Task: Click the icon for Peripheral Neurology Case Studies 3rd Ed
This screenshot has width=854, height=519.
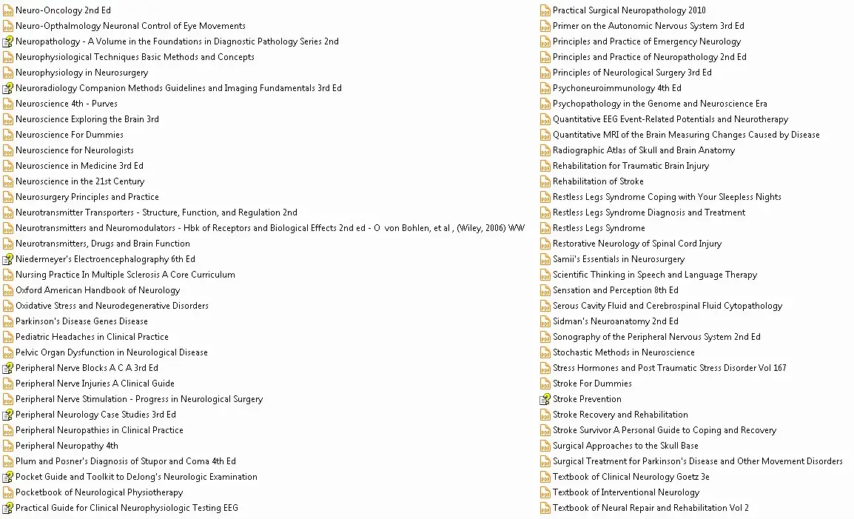Action: click(7, 415)
